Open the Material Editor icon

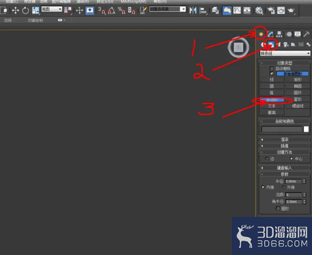[x=259, y=10]
